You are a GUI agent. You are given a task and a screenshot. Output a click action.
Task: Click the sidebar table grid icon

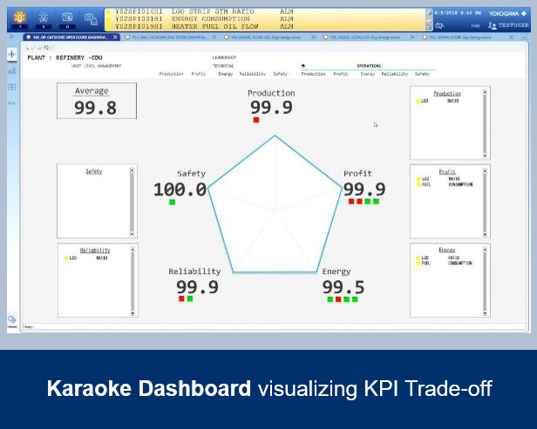[12, 87]
